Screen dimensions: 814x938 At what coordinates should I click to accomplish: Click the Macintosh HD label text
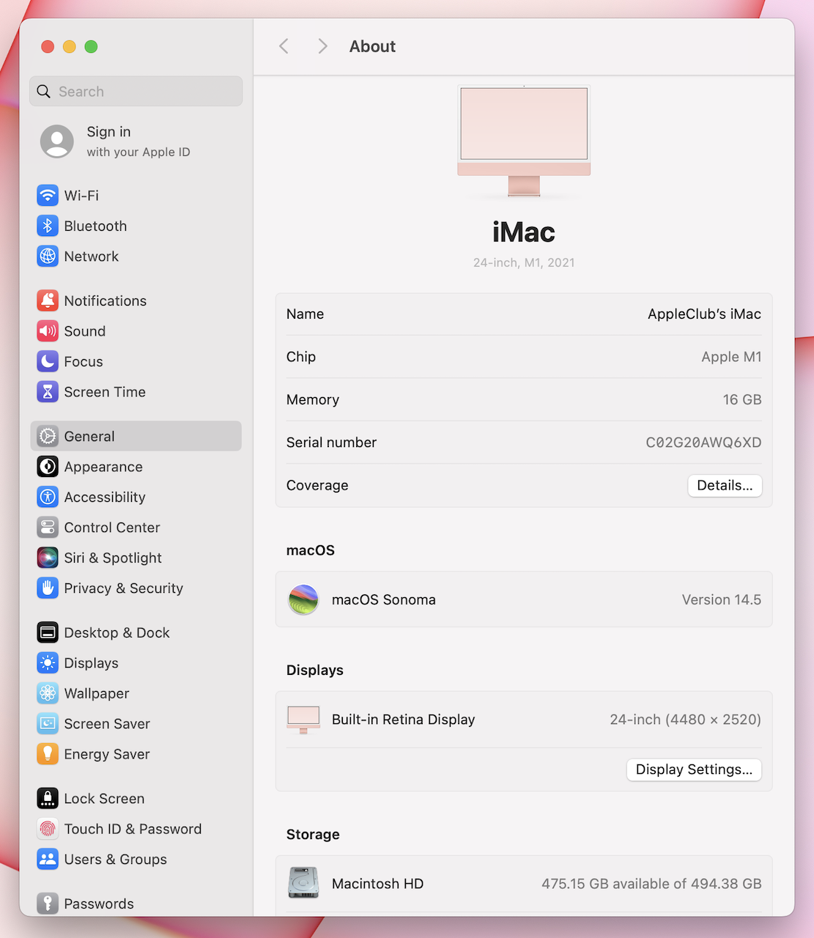click(x=378, y=884)
